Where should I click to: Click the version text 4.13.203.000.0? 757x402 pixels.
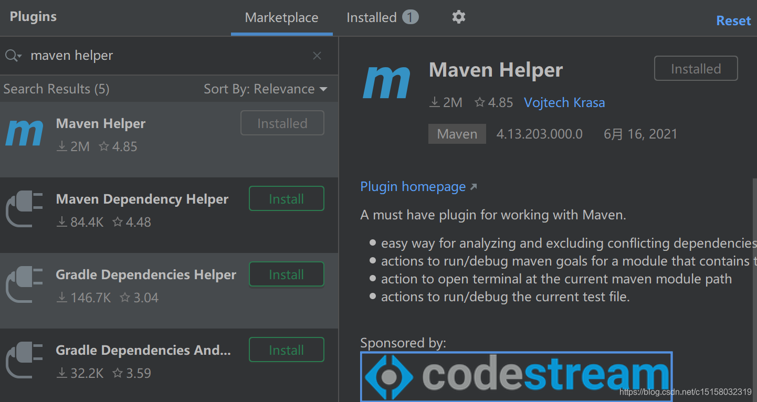coord(539,134)
